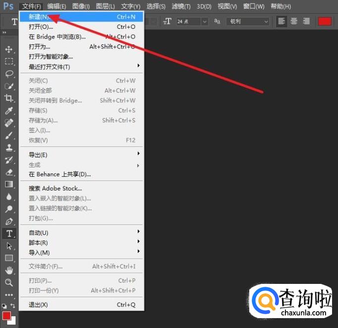Open the 滤镜(T) menu

181,6
